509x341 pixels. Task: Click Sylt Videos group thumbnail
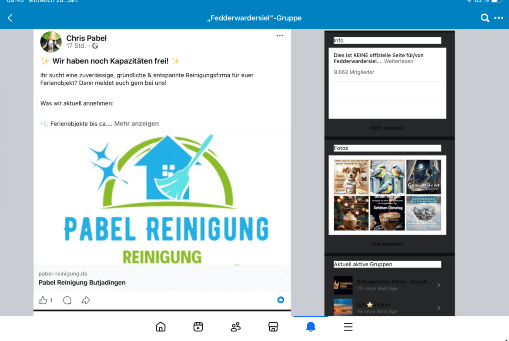[343, 308]
